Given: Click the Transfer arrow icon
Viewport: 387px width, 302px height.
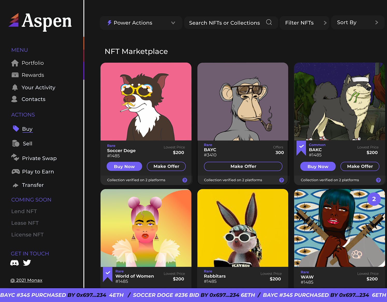Looking at the screenshot, I should [x=16, y=185].
